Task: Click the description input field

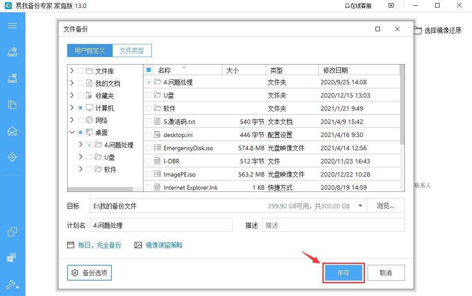Action: click(333, 225)
